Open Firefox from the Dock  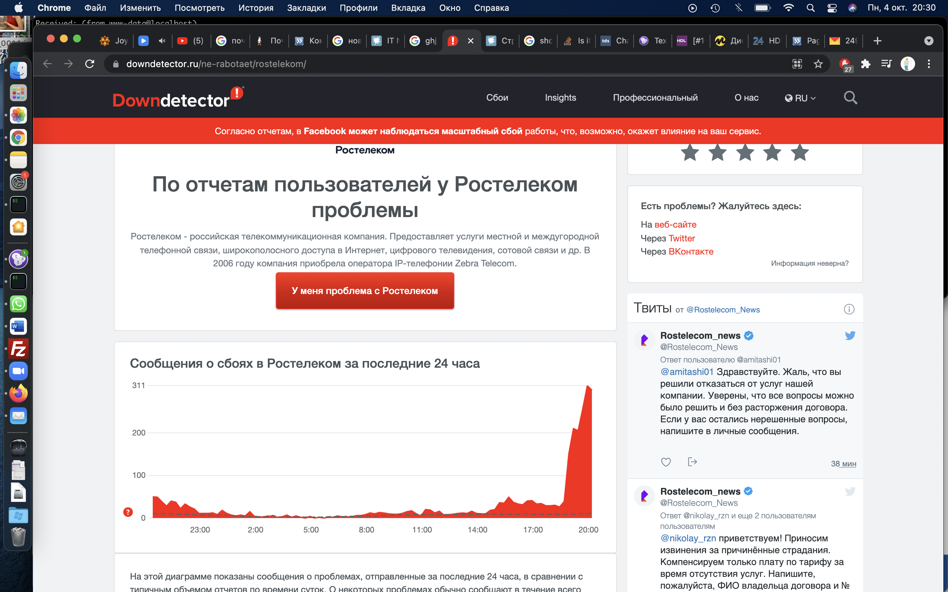(x=18, y=393)
